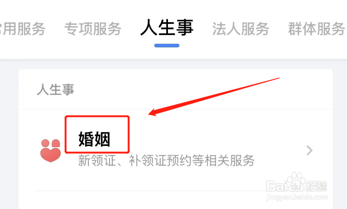Screen dimensions: 347x209
Task: Open the 群体服务 tab
Action: pyautogui.click(x=317, y=29)
